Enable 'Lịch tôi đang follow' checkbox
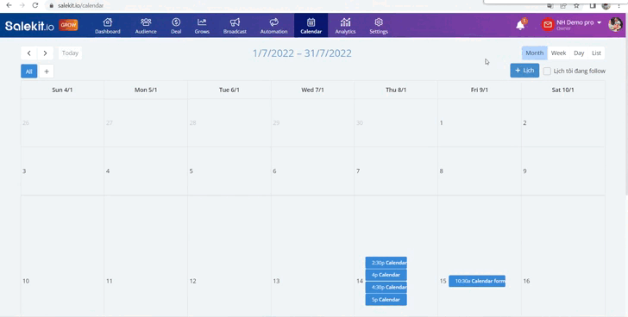Image resolution: width=628 pixels, height=317 pixels. [x=547, y=71]
